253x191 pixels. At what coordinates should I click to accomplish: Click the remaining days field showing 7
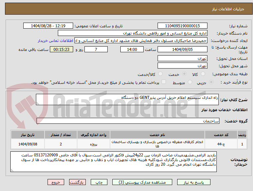pyautogui.click(x=96, y=49)
